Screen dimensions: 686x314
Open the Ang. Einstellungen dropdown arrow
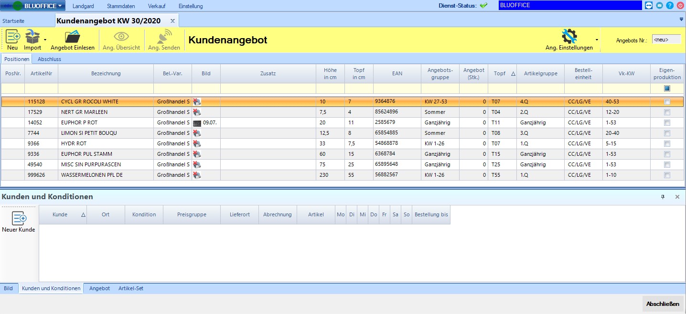pos(596,40)
